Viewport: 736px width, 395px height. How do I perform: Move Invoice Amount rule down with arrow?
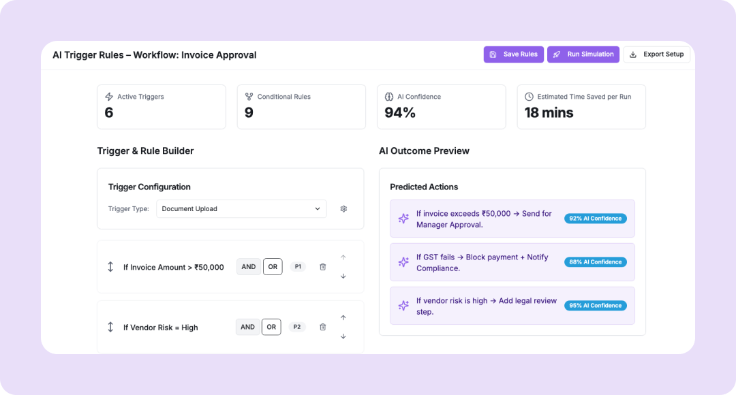pos(343,276)
